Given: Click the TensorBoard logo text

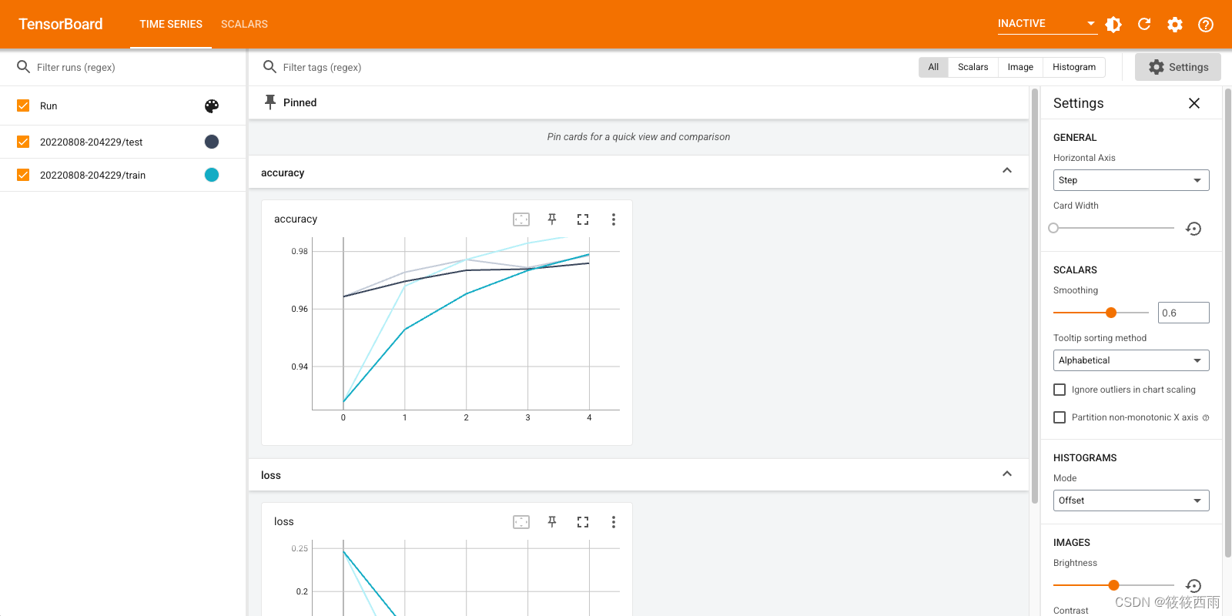Looking at the screenshot, I should 61,24.
